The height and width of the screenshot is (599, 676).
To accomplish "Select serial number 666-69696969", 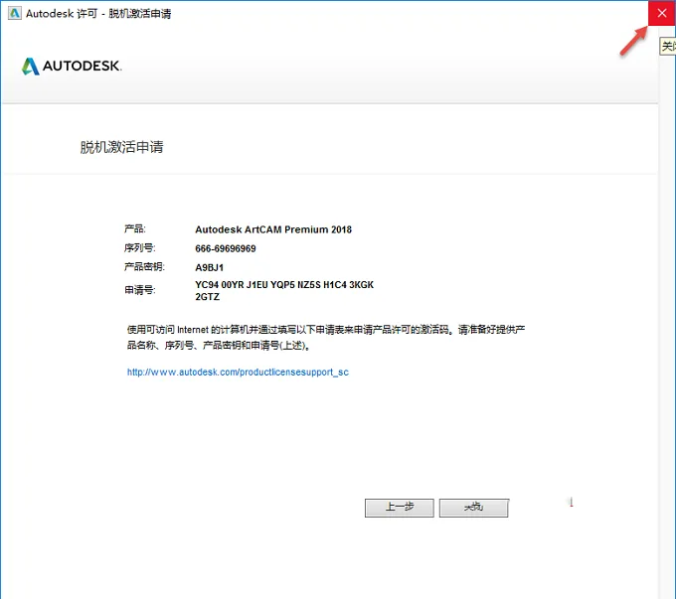I will click(226, 248).
